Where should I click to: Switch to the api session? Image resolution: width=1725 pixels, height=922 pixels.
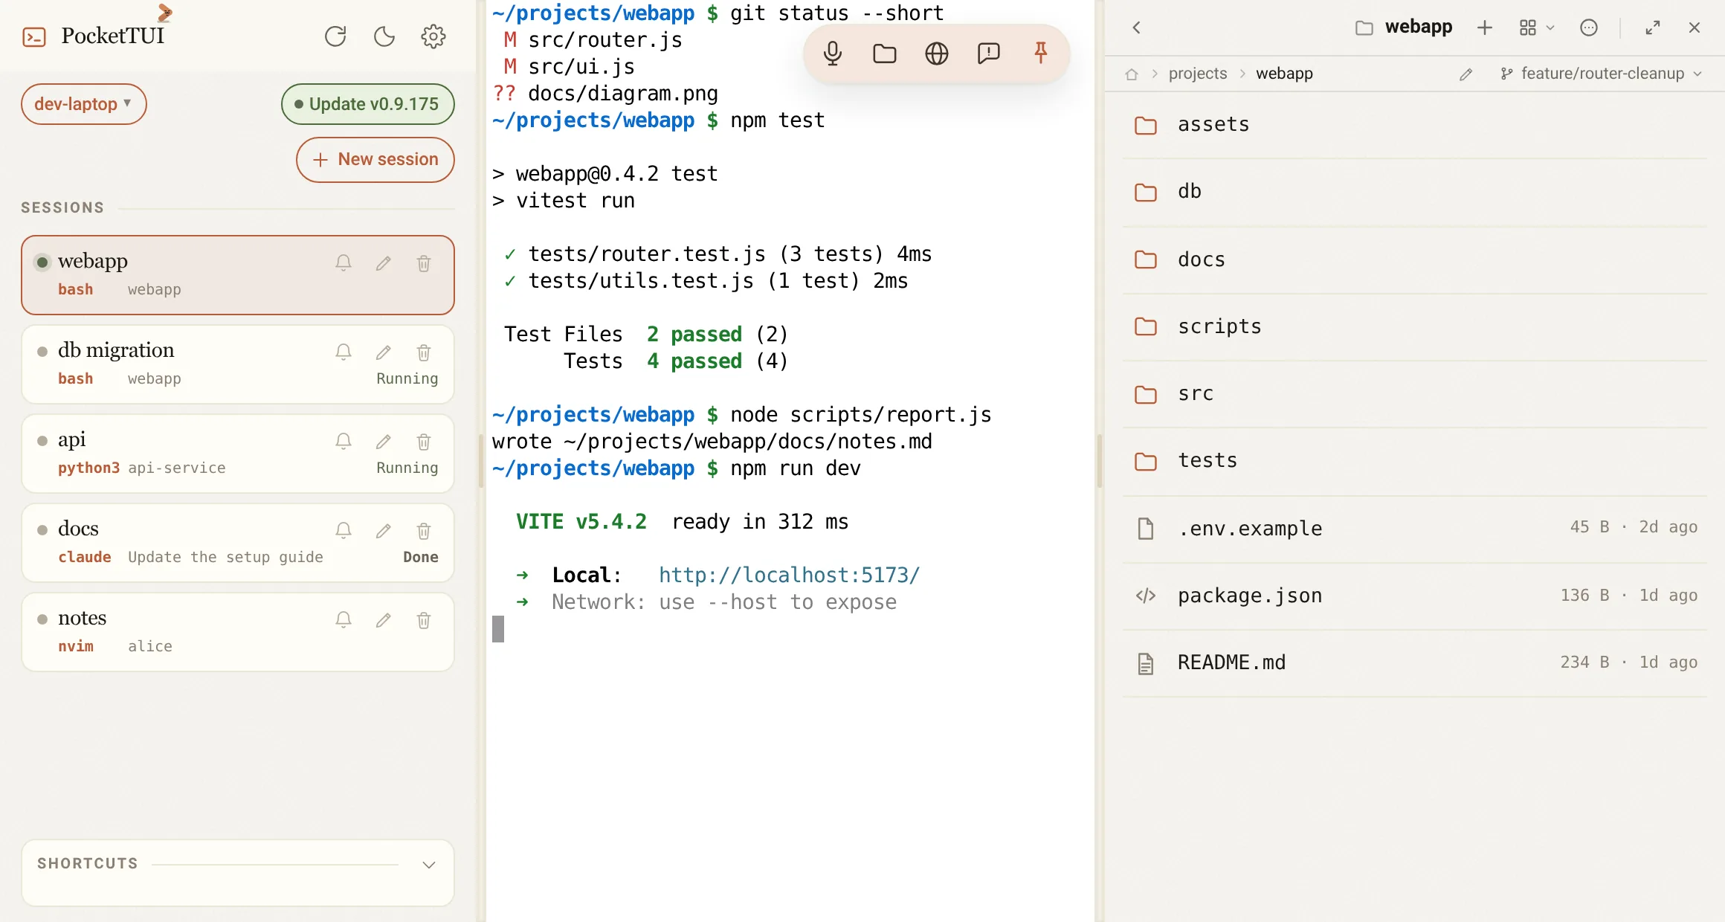238,454
